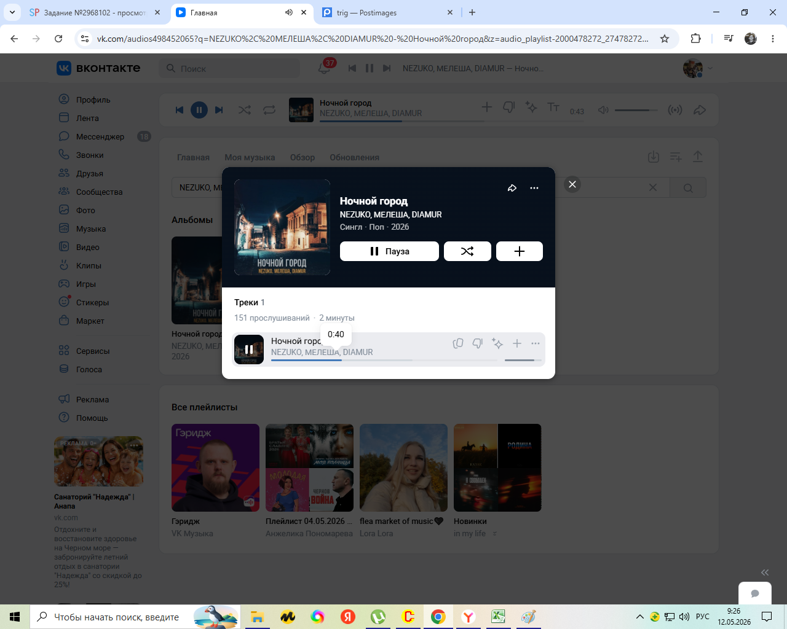Create playlist icon above search

tap(676, 157)
